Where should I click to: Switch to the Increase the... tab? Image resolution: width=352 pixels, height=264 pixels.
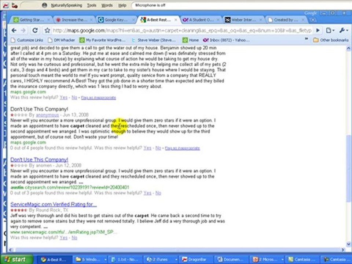click(74, 20)
